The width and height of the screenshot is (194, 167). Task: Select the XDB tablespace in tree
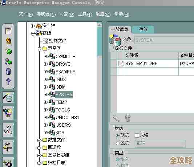pyautogui.click(x=60, y=133)
